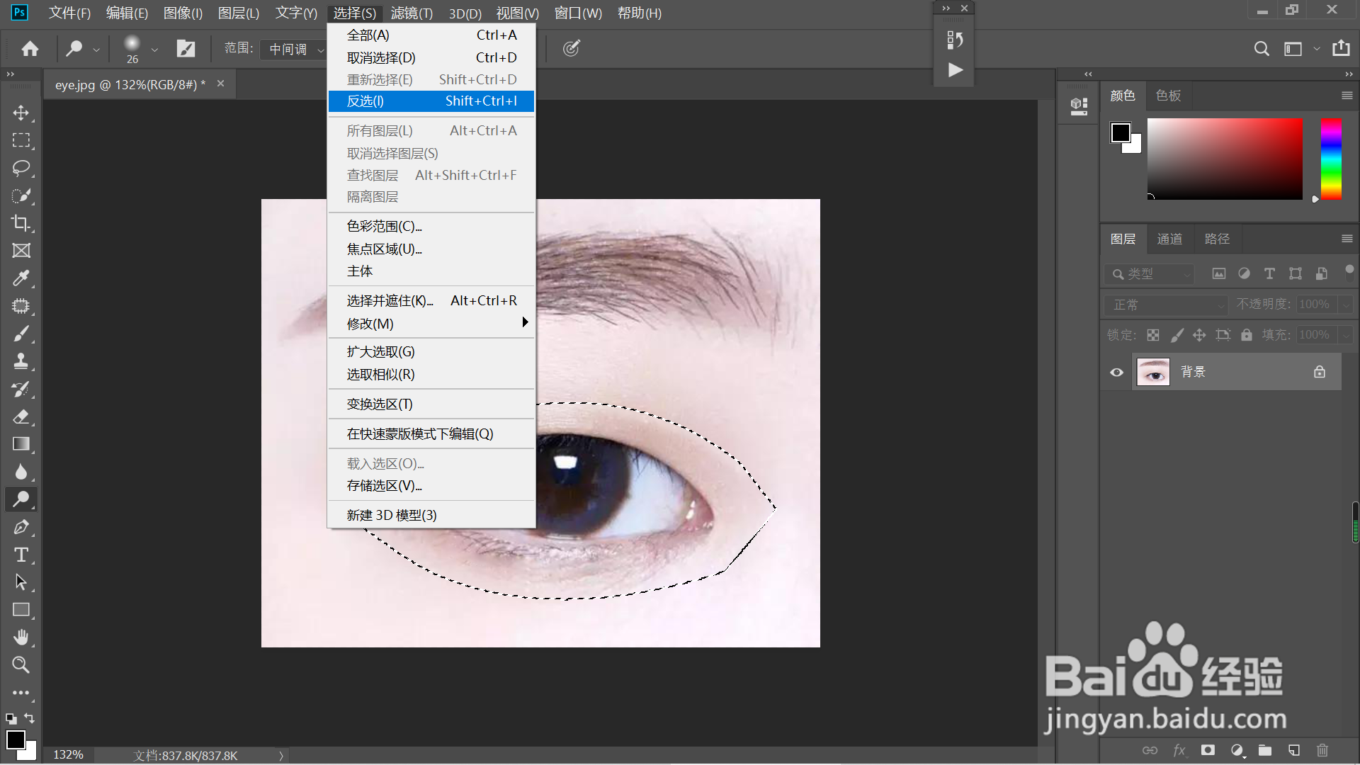Click the 背景 layer thumbnail
Screen dimensions: 1360x765
click(1153, 371)
